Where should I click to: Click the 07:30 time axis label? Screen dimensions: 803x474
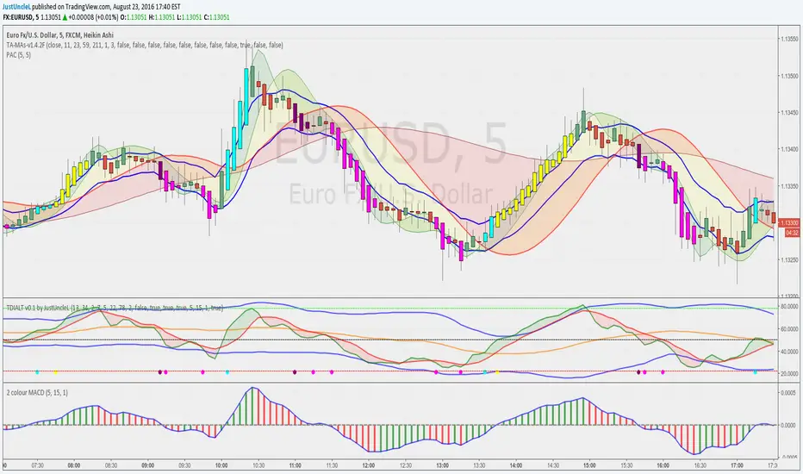(37, 465)
